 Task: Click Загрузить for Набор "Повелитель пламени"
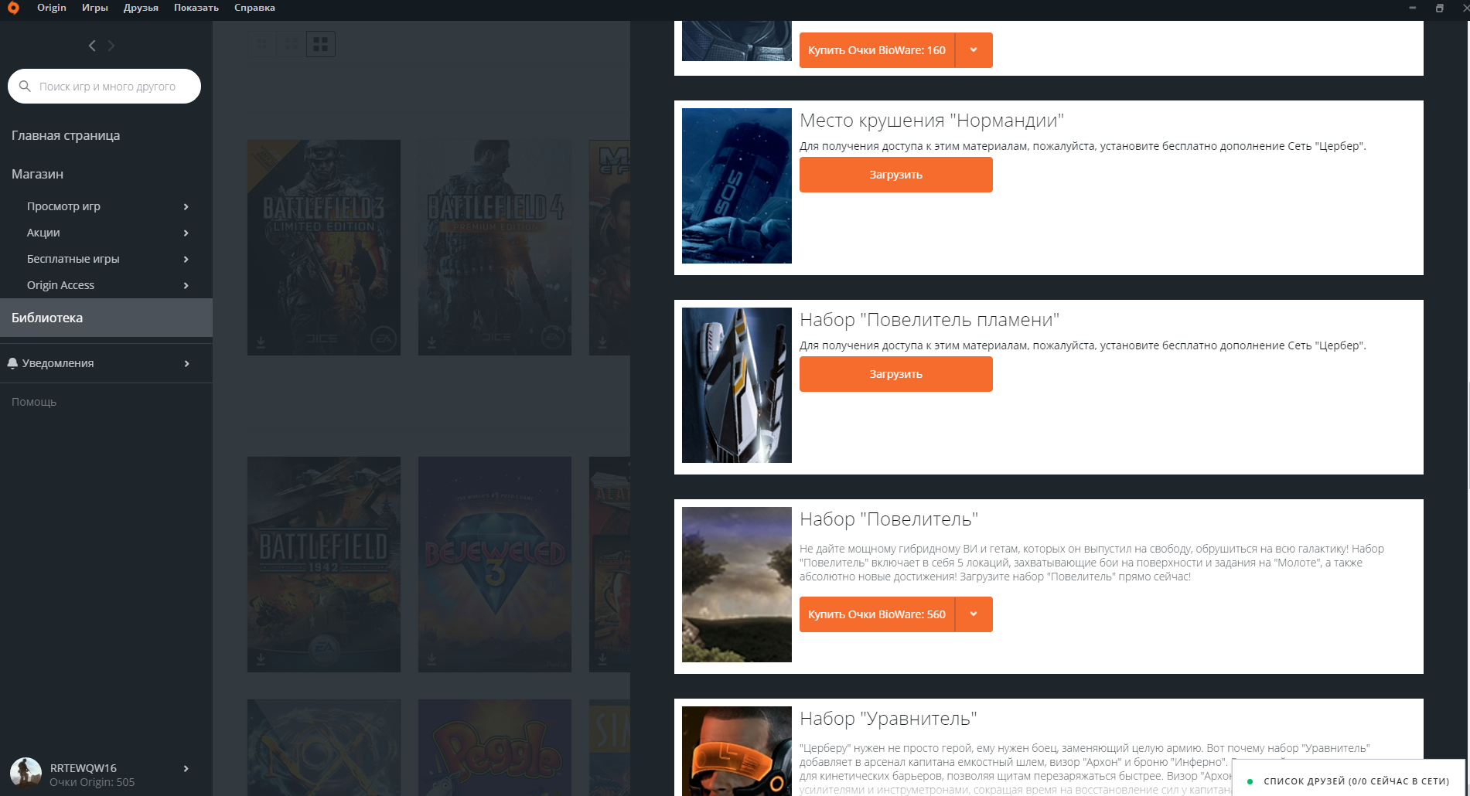[x=896, y=374]
